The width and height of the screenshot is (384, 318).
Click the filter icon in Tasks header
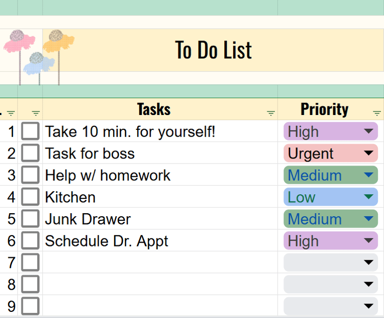(x=271, y=113)
